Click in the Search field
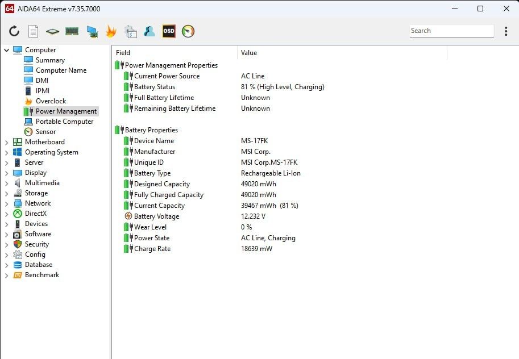The image size is (519, 359). pyautogui.click(x=452, y=31)
